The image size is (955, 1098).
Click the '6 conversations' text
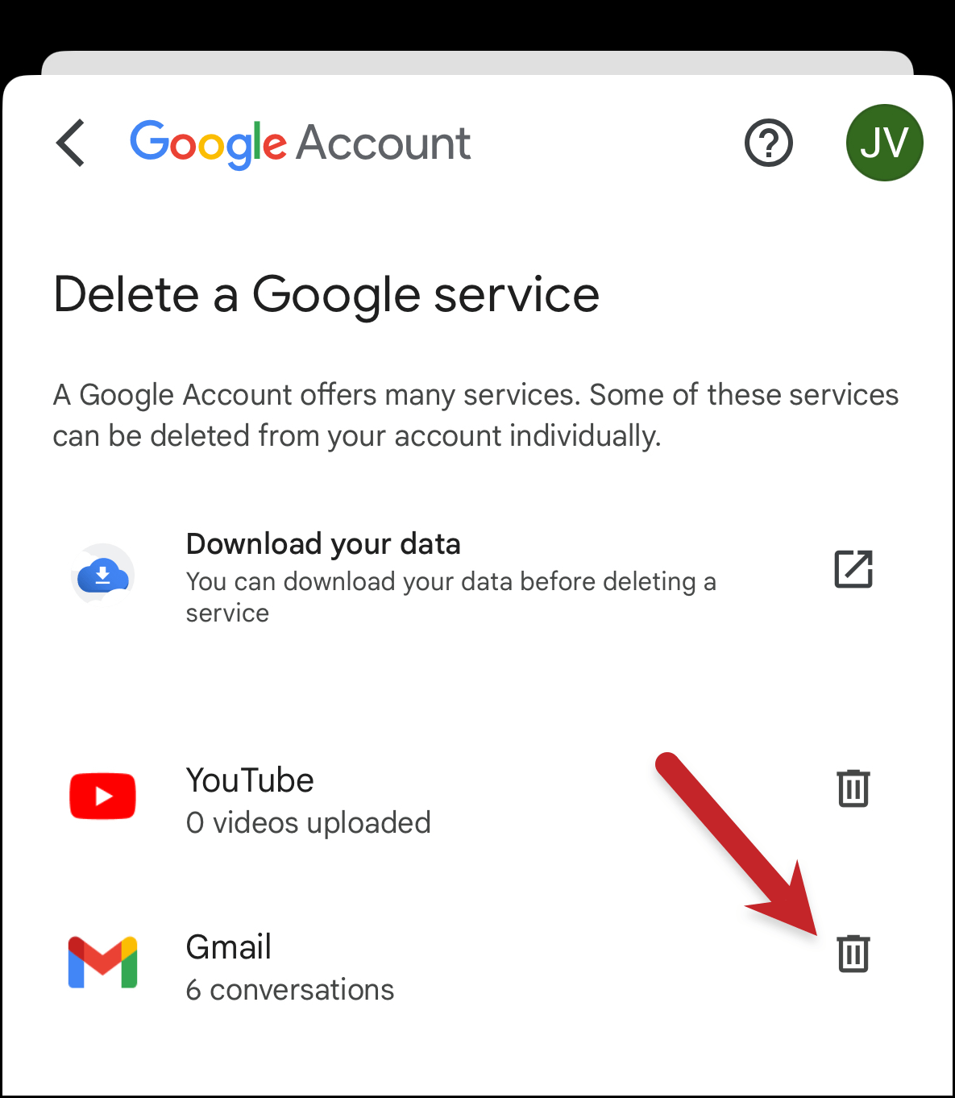pyautogui.click(x=290, y=990)
